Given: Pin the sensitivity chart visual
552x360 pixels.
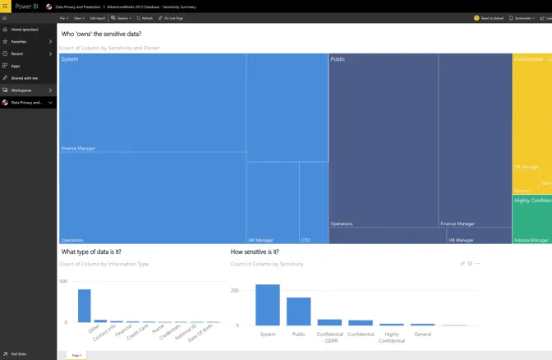Looking at the screenshot, I should pos(462,264).
